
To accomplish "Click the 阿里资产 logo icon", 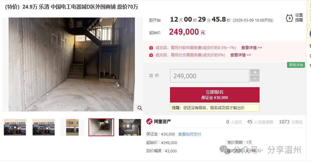I will (x=149, y=122).
